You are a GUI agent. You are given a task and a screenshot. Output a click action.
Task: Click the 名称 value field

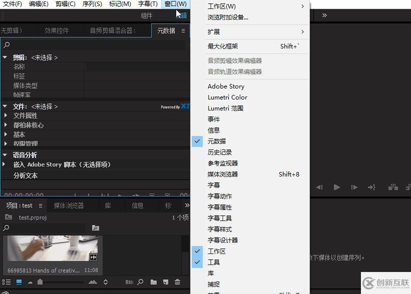coord(137,67)
